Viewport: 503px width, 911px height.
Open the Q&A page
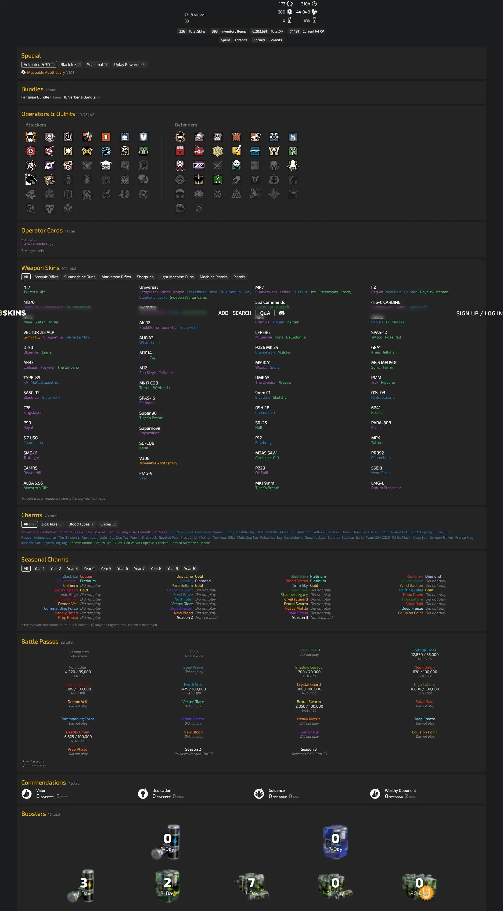tap(265, 313)
